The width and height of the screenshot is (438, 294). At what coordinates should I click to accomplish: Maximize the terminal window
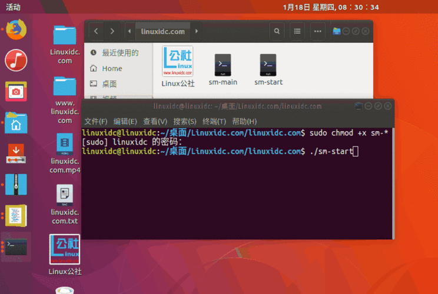pos(378,106)
